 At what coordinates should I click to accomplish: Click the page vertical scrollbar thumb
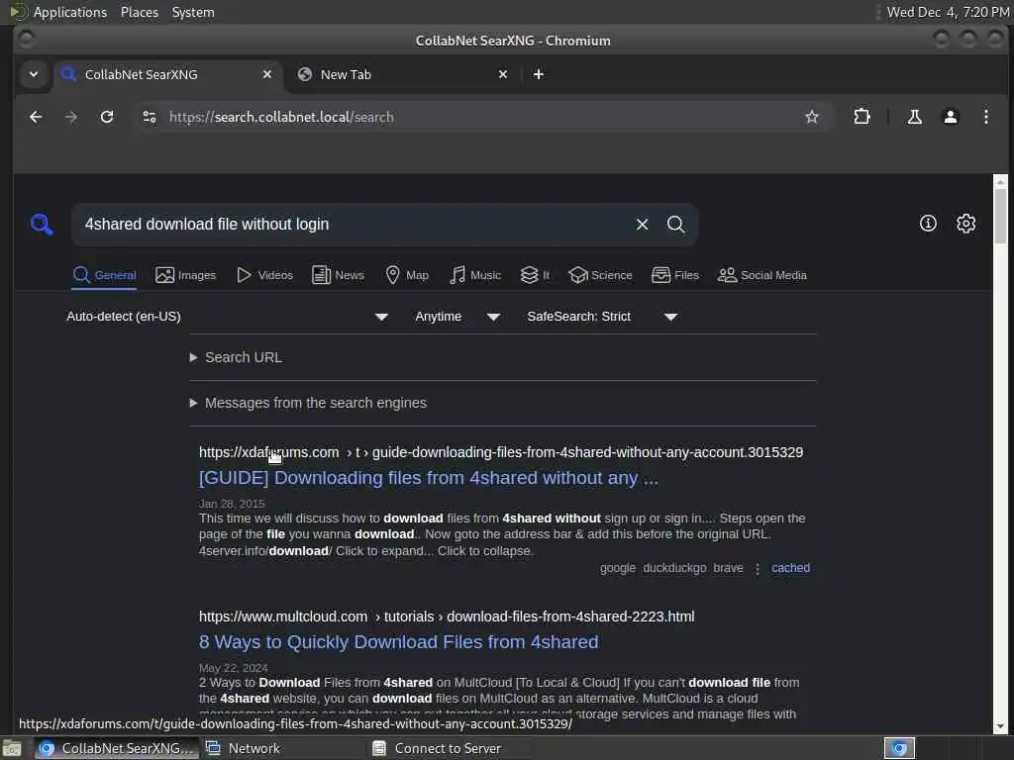click(x=1000, y=216)
